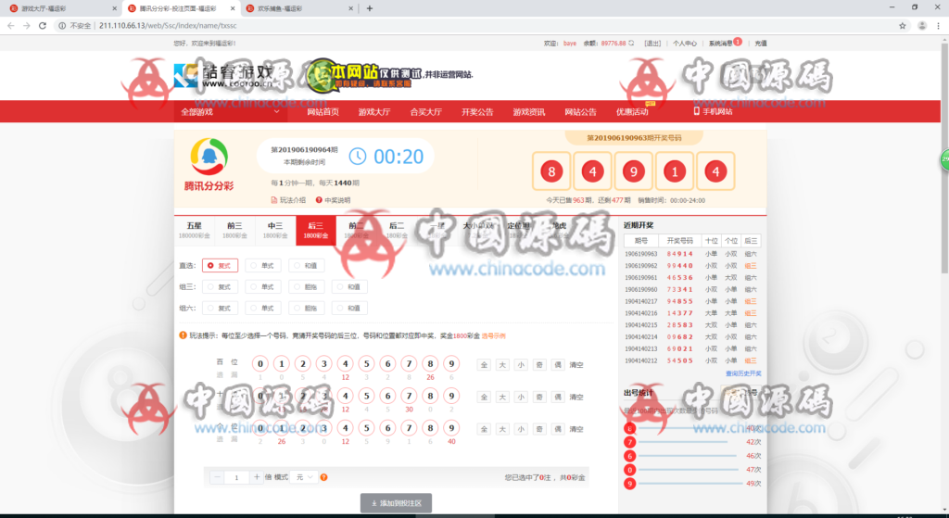Select 直选 单式 radio option
The width and height of the screenshot is (949, 518).
pos(262,265)
